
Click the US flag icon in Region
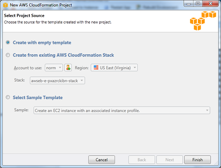tap(96, 68)
